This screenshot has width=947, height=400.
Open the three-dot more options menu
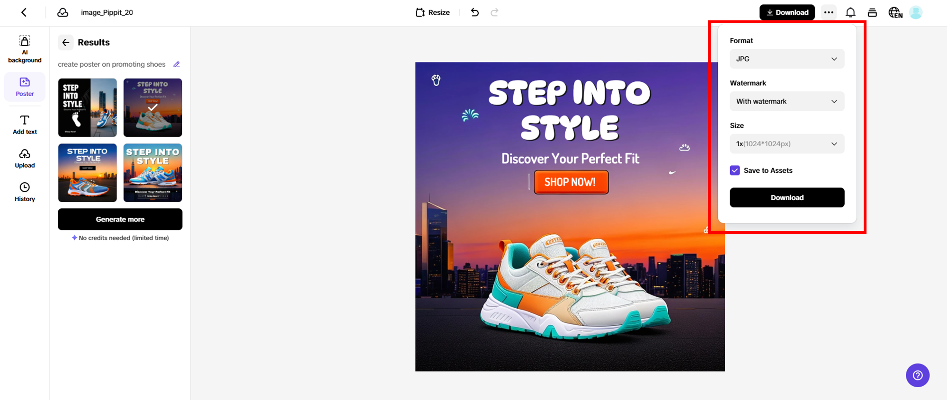[x=829, y=12]
